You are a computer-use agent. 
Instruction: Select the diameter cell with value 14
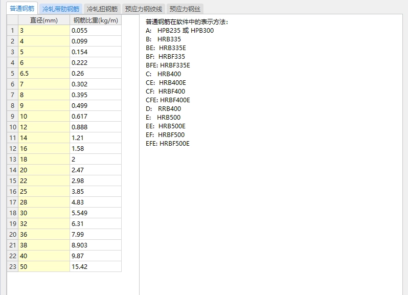click(x=44, y=138)
